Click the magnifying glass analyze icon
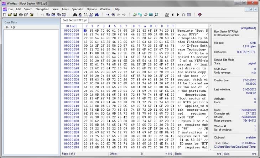This screenshot has width=260, height=158. (156, 15)
